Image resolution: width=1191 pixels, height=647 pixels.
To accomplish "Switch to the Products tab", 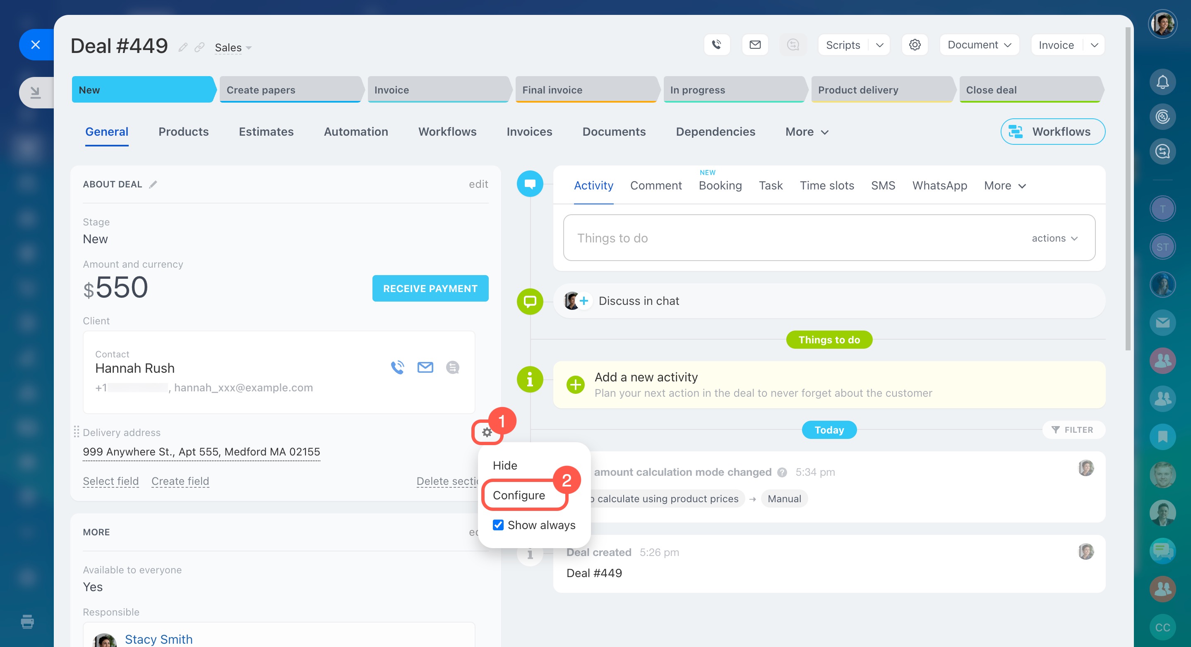I will (x=183, y=132).
